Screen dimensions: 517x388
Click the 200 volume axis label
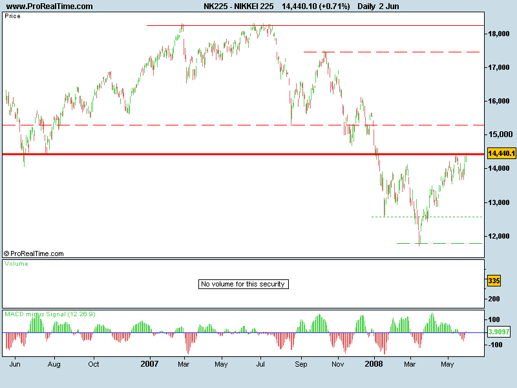click(x=494, y=299)
